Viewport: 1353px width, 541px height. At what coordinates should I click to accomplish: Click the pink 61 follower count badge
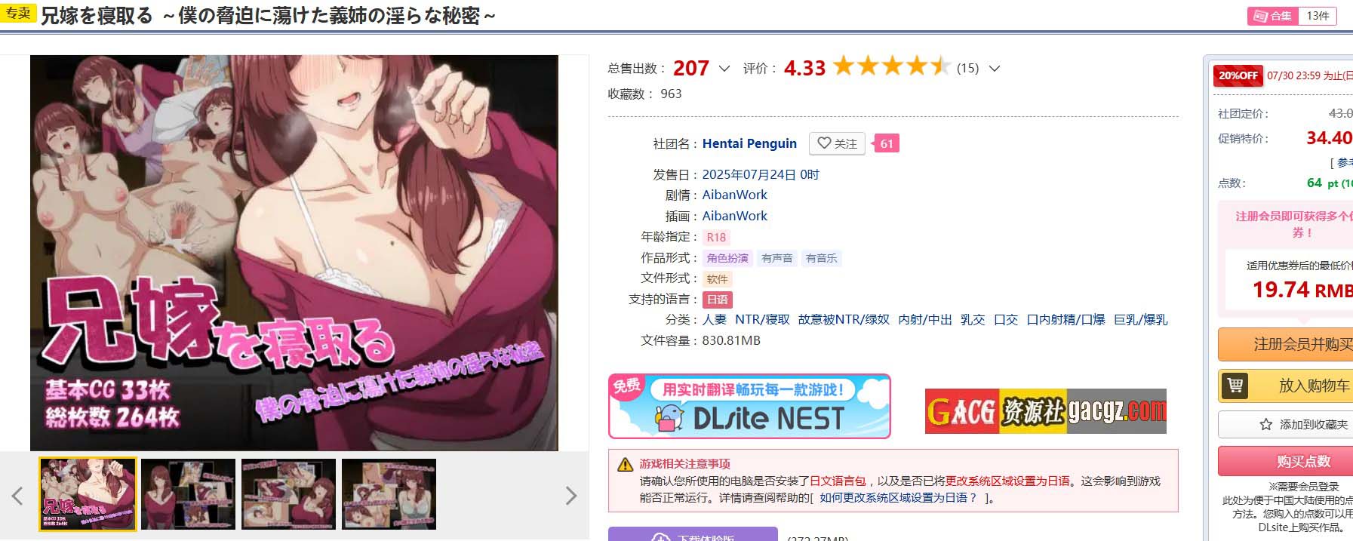[885, 143]
